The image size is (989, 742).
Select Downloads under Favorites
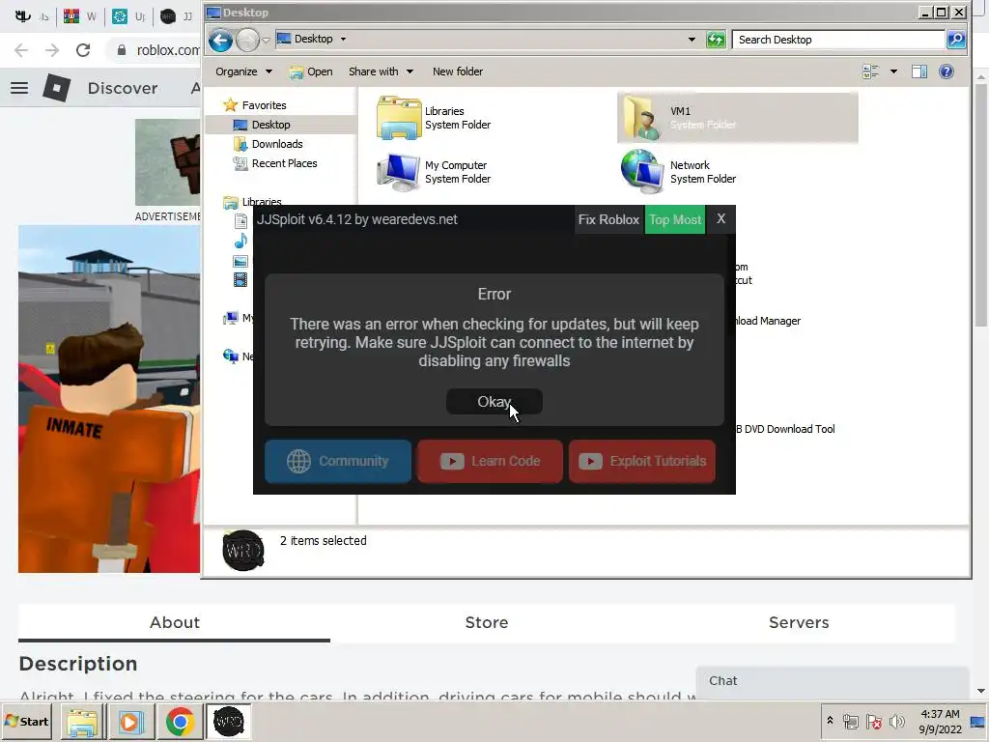click(268, 145)
